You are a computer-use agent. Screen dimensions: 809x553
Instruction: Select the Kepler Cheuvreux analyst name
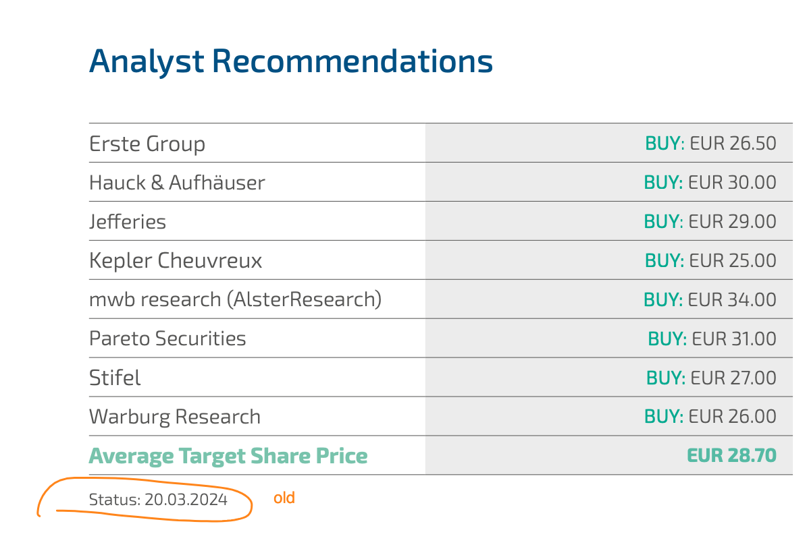176,261
